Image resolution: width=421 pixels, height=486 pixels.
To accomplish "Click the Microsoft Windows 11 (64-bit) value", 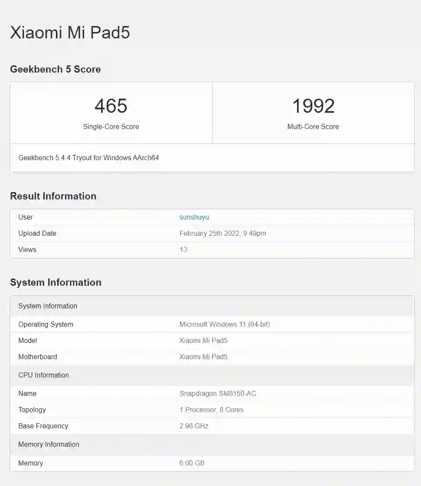I will (x=224, y=324).
